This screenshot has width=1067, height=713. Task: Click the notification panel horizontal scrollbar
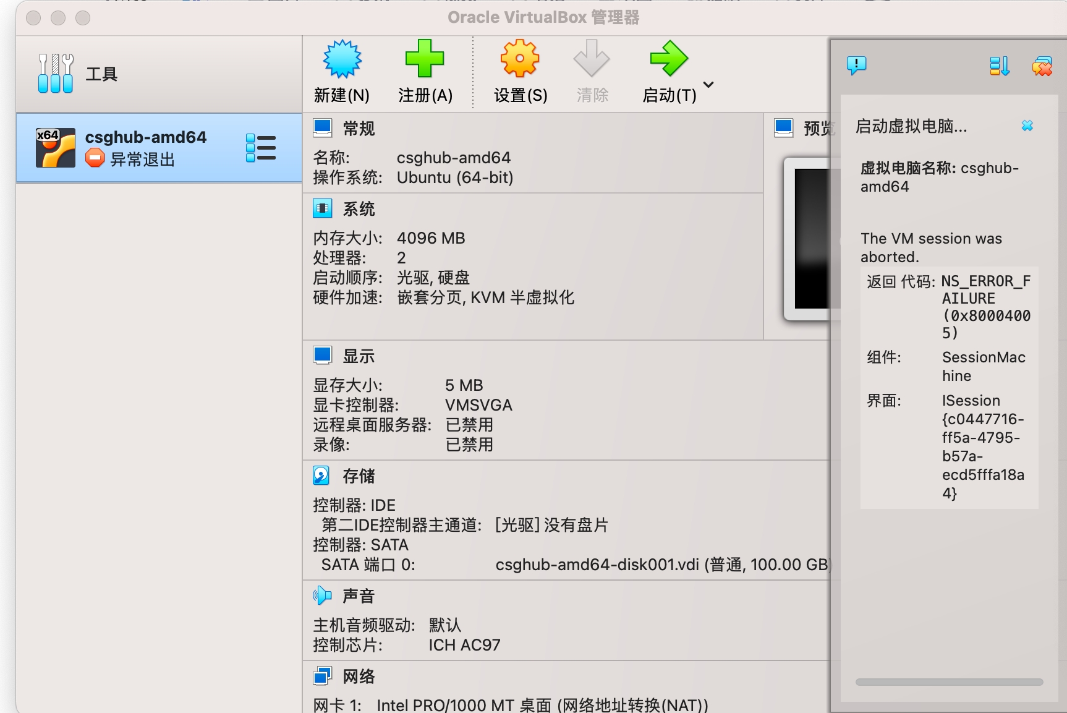(949, 682)
